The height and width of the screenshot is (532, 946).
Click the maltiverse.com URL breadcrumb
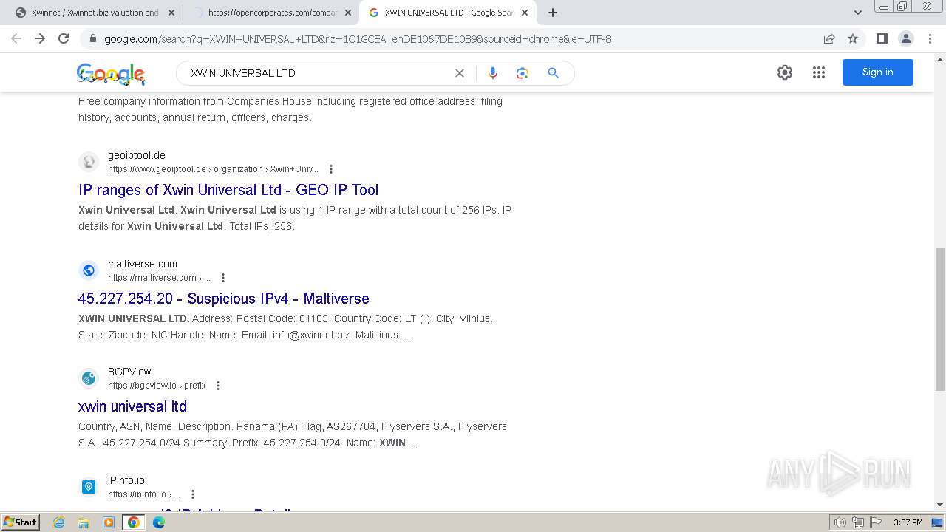coord(159,278)
